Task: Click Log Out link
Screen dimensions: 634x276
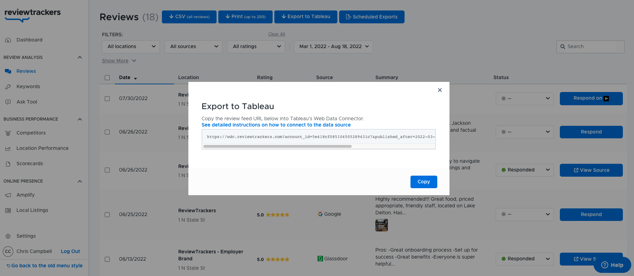Action: pyautogui.click(x=70, y=251)
